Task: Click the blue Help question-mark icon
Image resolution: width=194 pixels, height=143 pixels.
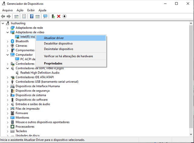Action: [32, 16]
